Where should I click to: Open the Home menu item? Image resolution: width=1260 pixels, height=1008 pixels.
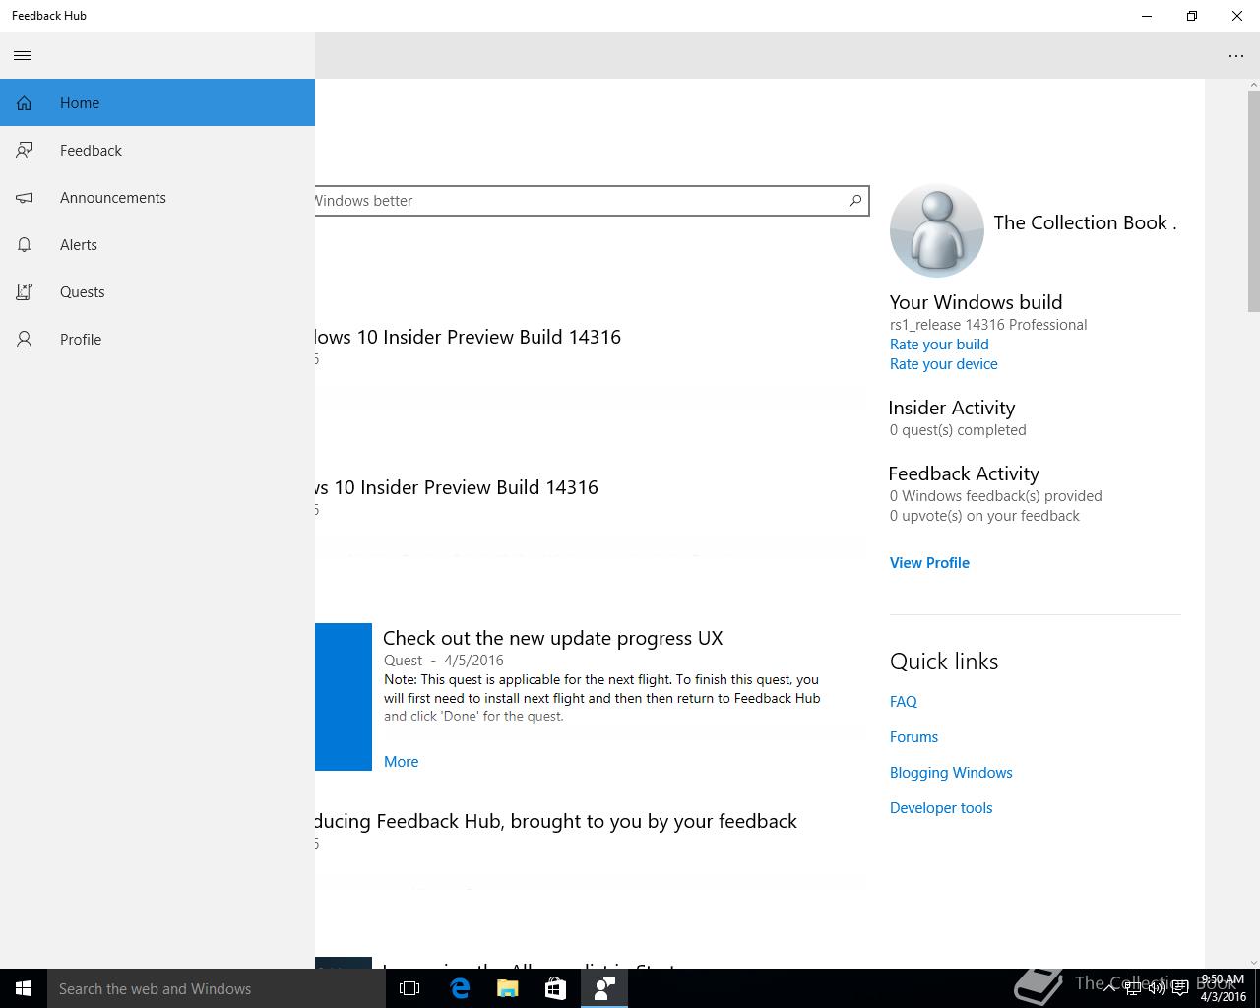click(x=157, y=102)
